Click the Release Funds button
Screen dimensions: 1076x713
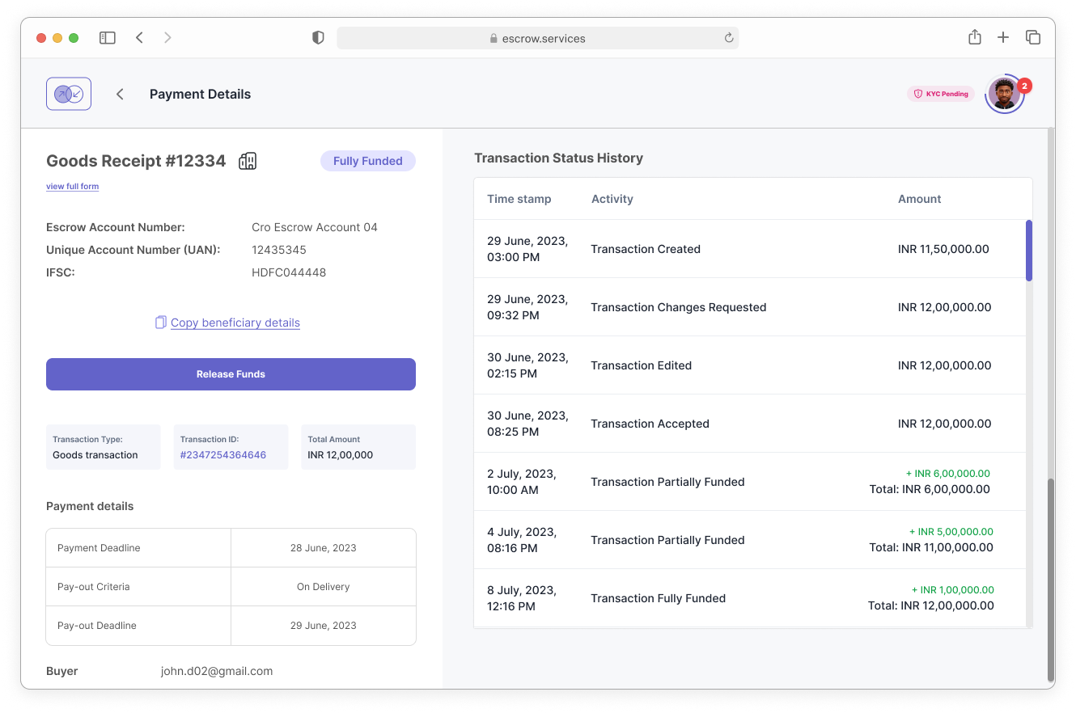coord(231,374)
